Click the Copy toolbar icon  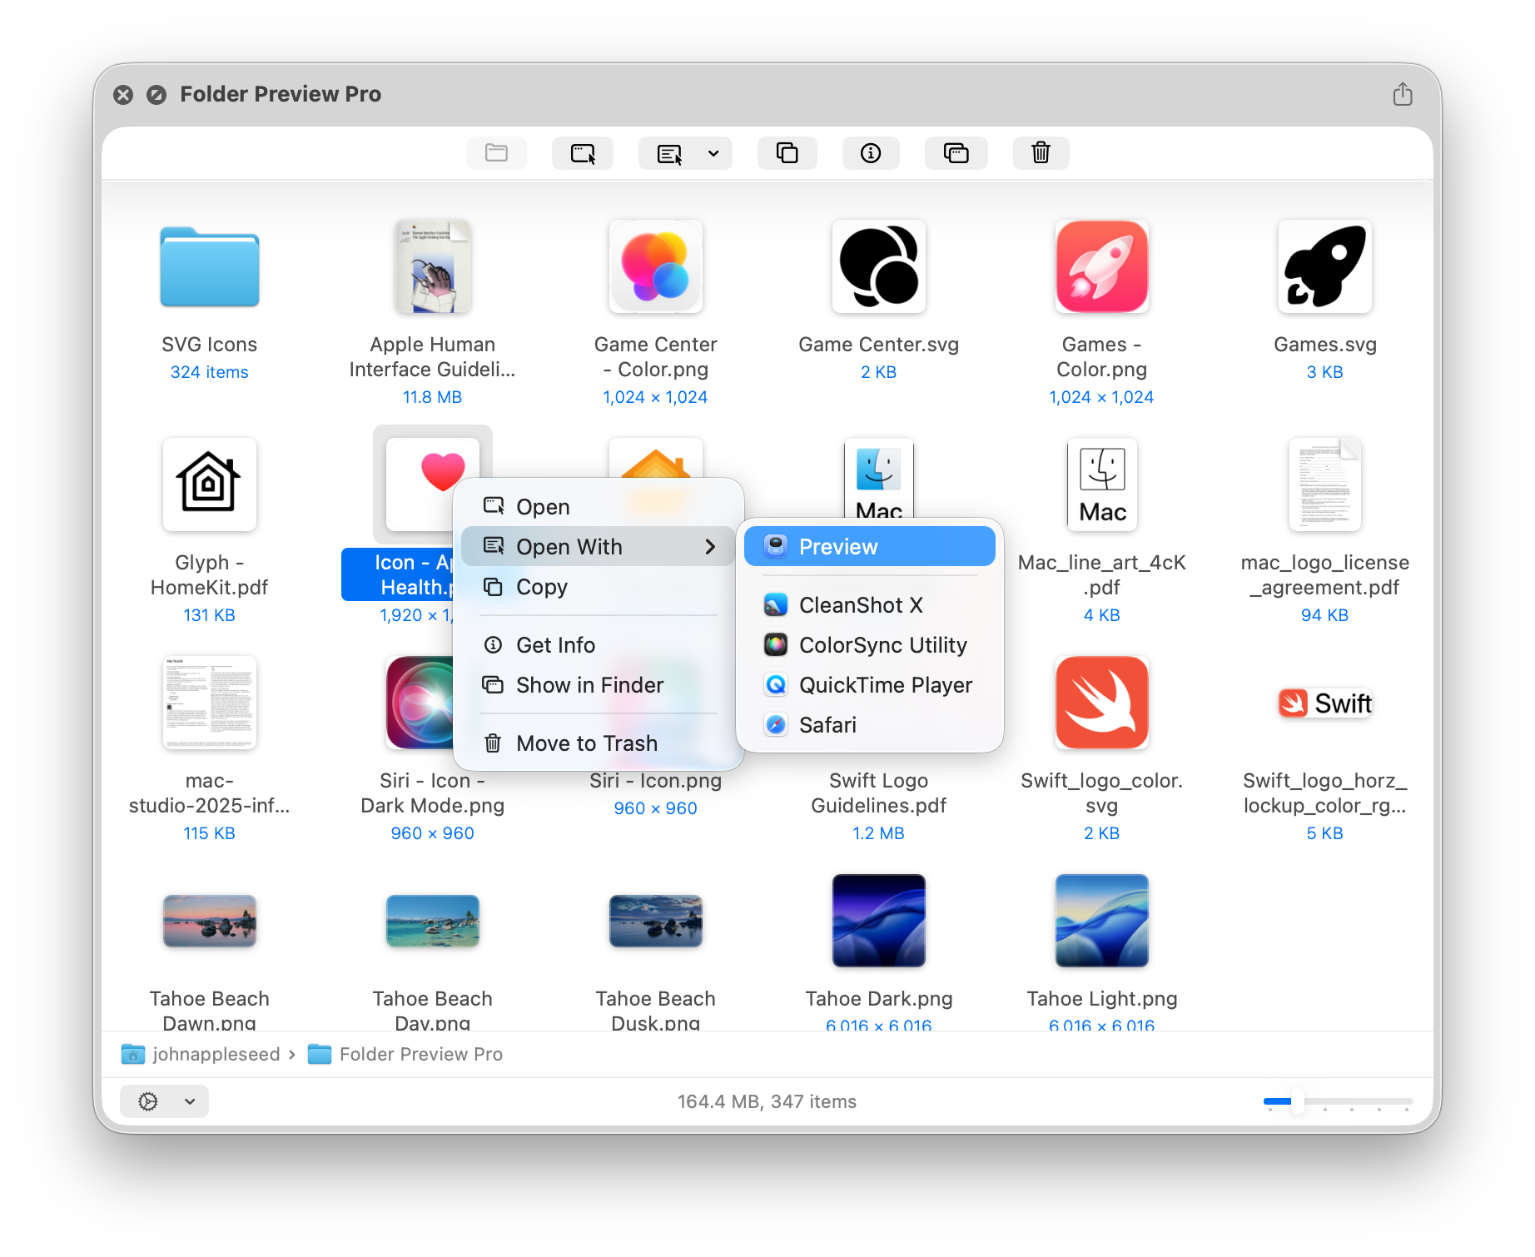coord(787,153)
